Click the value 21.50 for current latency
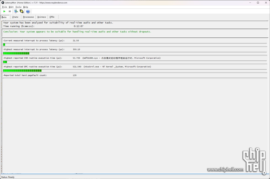Image resolution: width=270 pixels, height=179 pixels. 76,41
